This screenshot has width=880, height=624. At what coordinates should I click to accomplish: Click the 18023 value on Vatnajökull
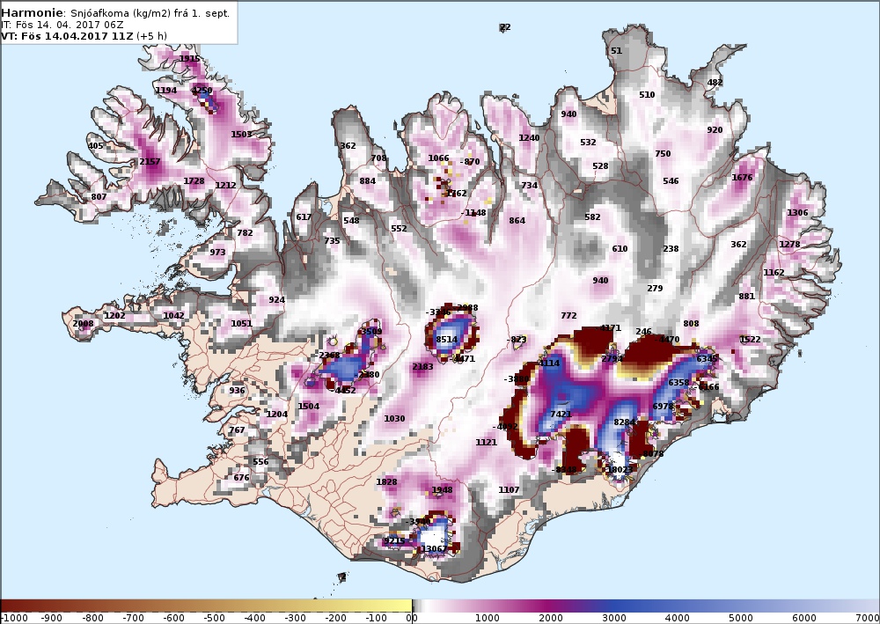pyautogui.click(x=620, y=470)
